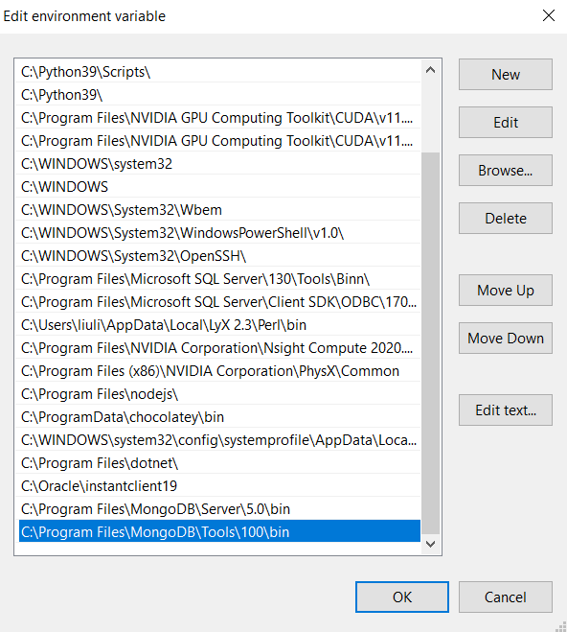Close the Edit environment variable window
The image size is (567, 632).
549,16
